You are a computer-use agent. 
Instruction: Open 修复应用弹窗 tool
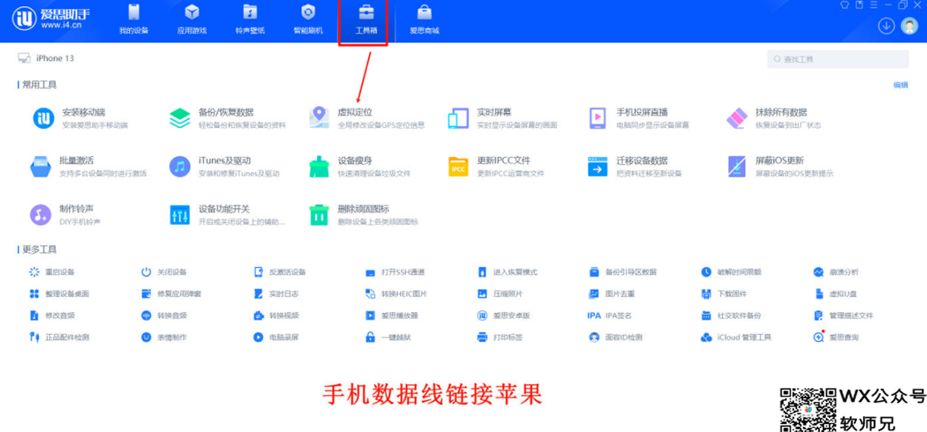[x=171, y=294]
